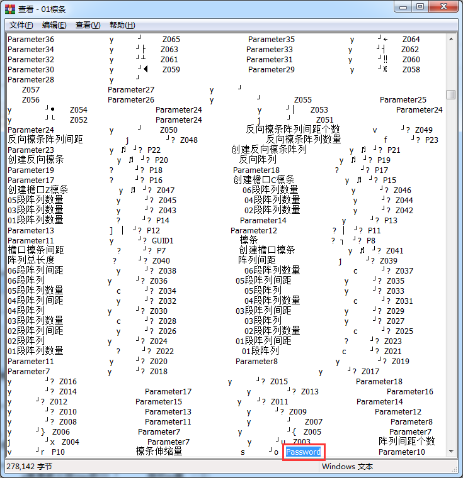Open the 编辑(E) menu
463x478 pixels.
pos(54,25)
